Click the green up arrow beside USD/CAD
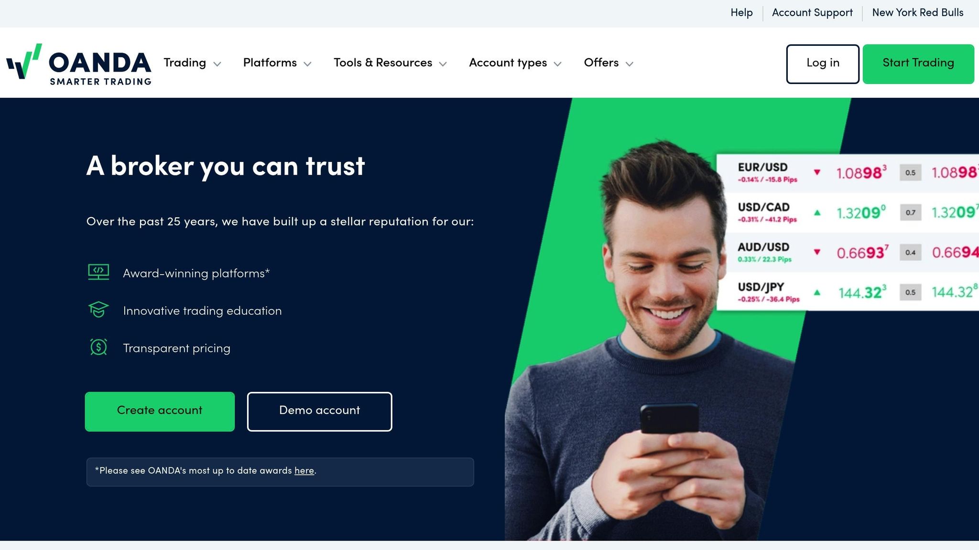 817,212
